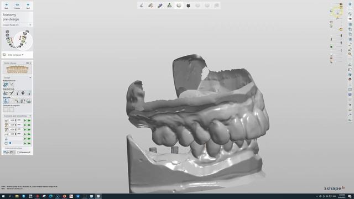This screenshot has width=354, height=199.
Task: Click the bottom-most icon on the right toolbar
Action: click(x=350, y=120)
